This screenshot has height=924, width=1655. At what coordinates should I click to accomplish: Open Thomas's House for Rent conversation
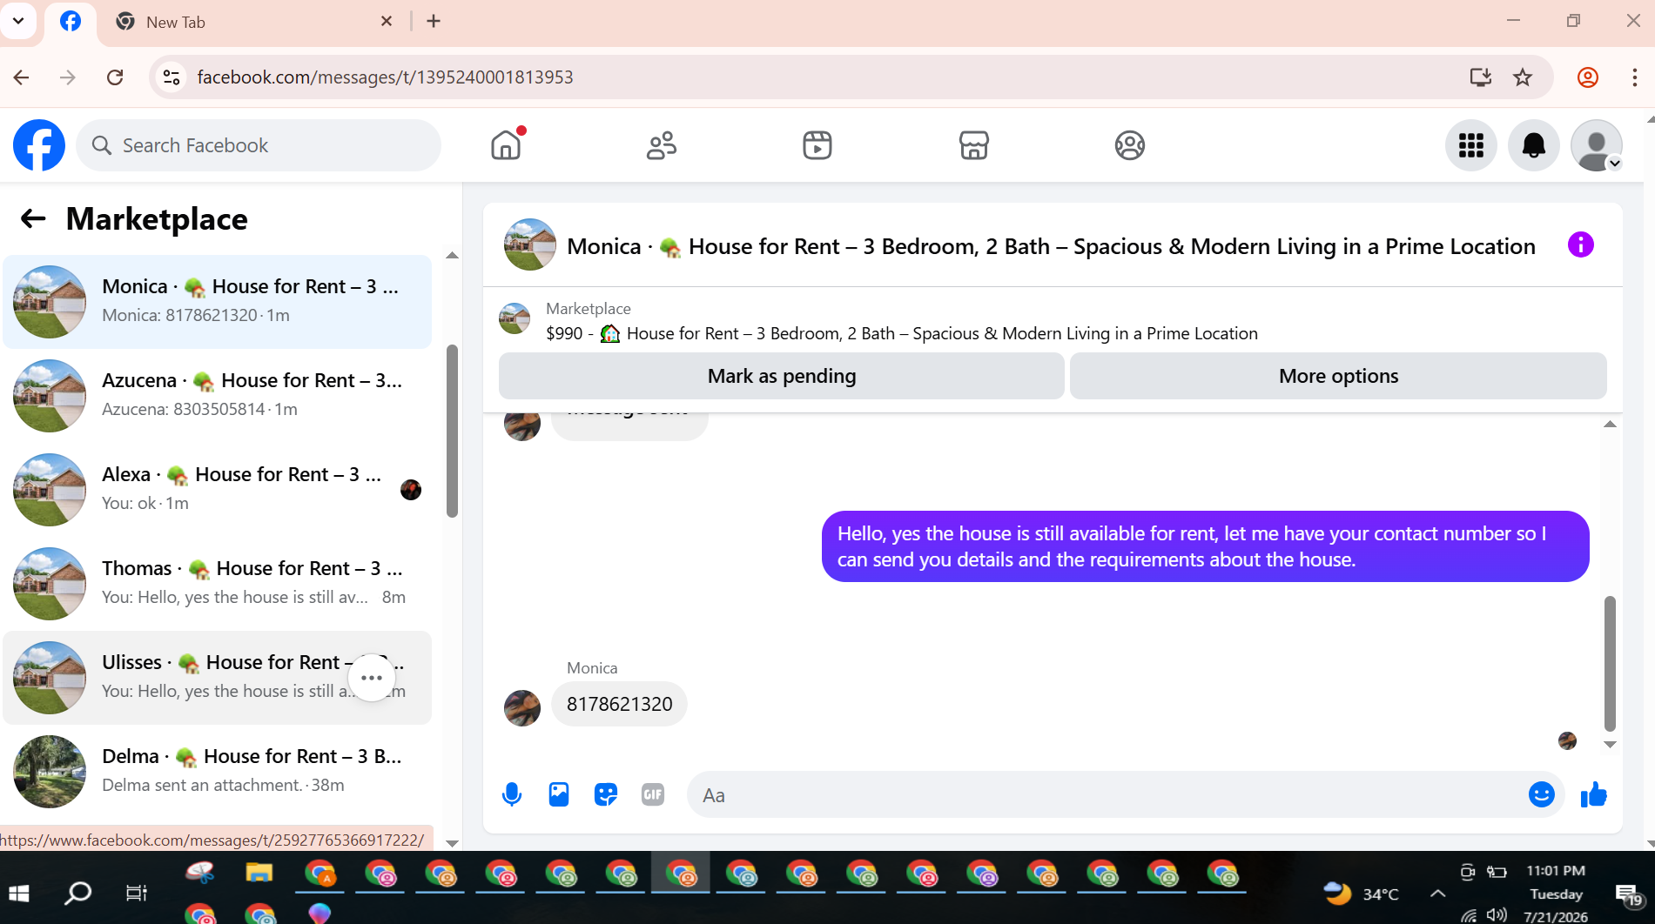218,584
